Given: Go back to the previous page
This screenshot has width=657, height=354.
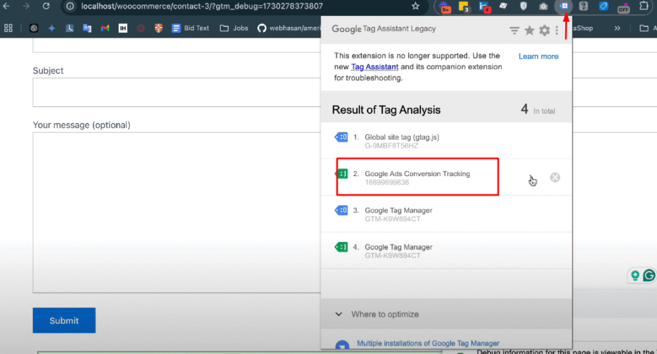Looking at the screenshot, I should [6, 6].
